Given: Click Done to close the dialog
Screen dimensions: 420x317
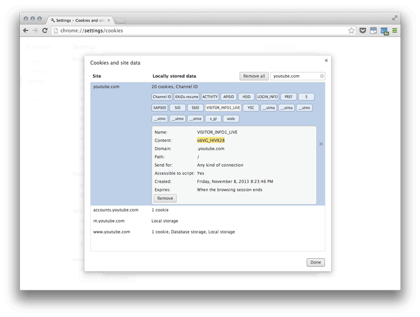Looking at the screenshot, I should 316,262.
